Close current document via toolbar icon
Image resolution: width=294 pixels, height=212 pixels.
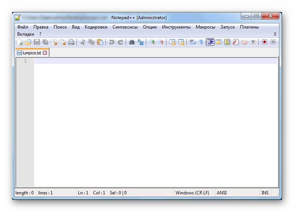click(x=54, y=42)
